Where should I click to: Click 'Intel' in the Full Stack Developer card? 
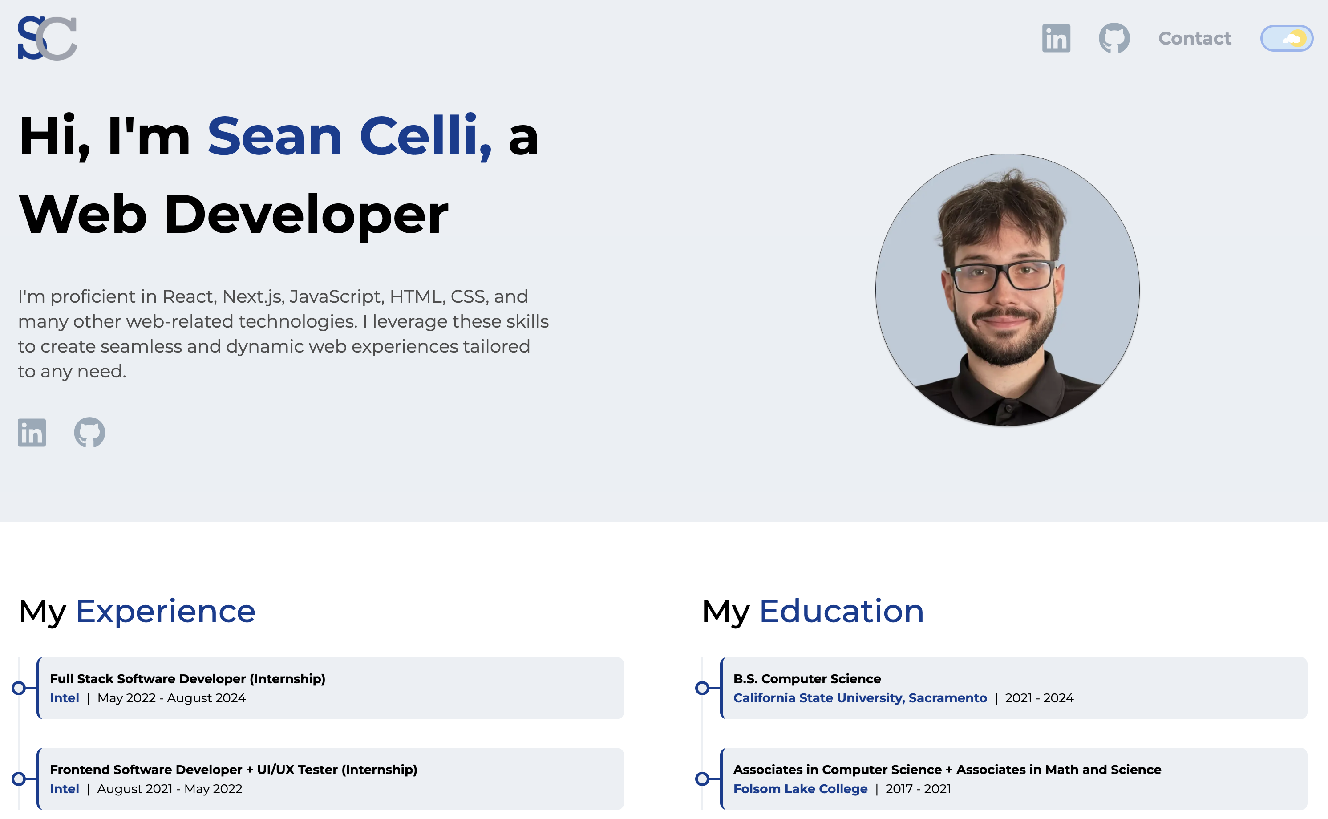[x=65, y=698]
